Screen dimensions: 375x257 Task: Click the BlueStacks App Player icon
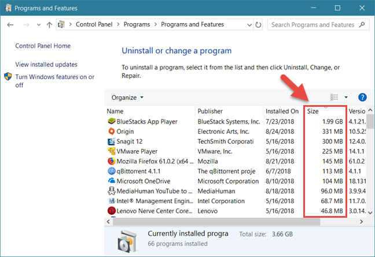click(x=112, y=121)
